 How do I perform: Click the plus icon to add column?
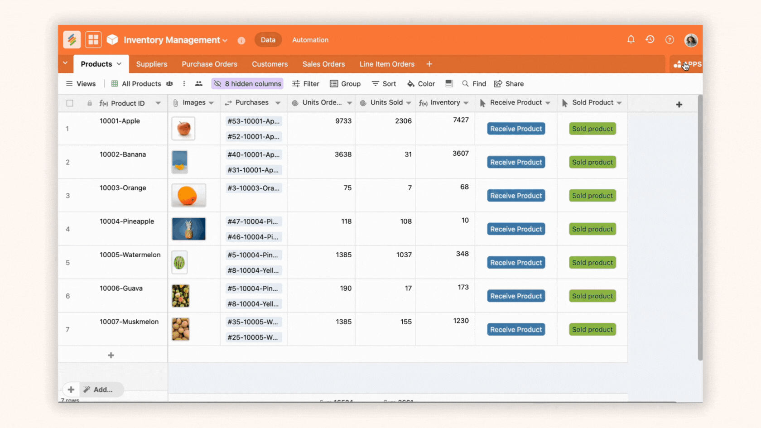click(x=679, y=105)
